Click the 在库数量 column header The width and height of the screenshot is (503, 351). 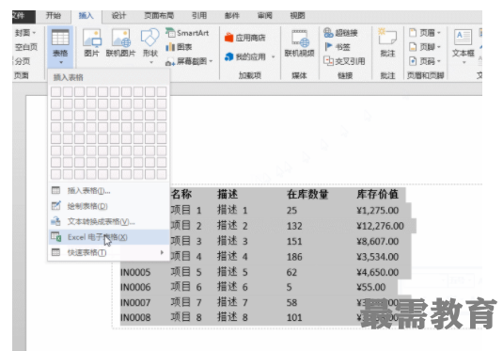(x=307, y=194)
